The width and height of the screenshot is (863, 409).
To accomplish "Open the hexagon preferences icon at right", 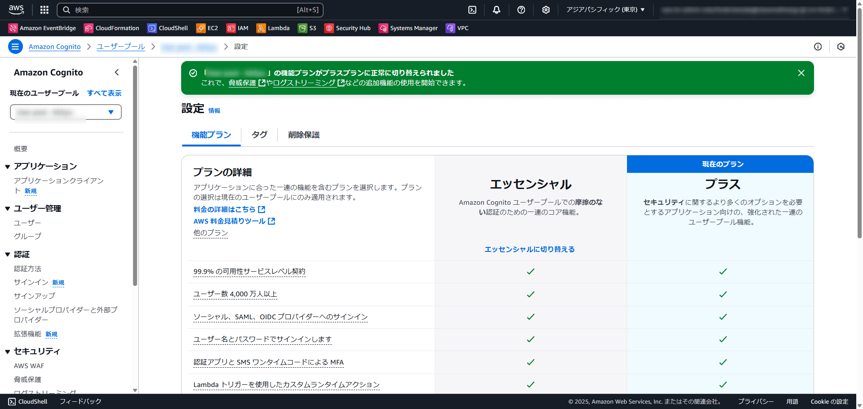I will (x=841, y=47).
